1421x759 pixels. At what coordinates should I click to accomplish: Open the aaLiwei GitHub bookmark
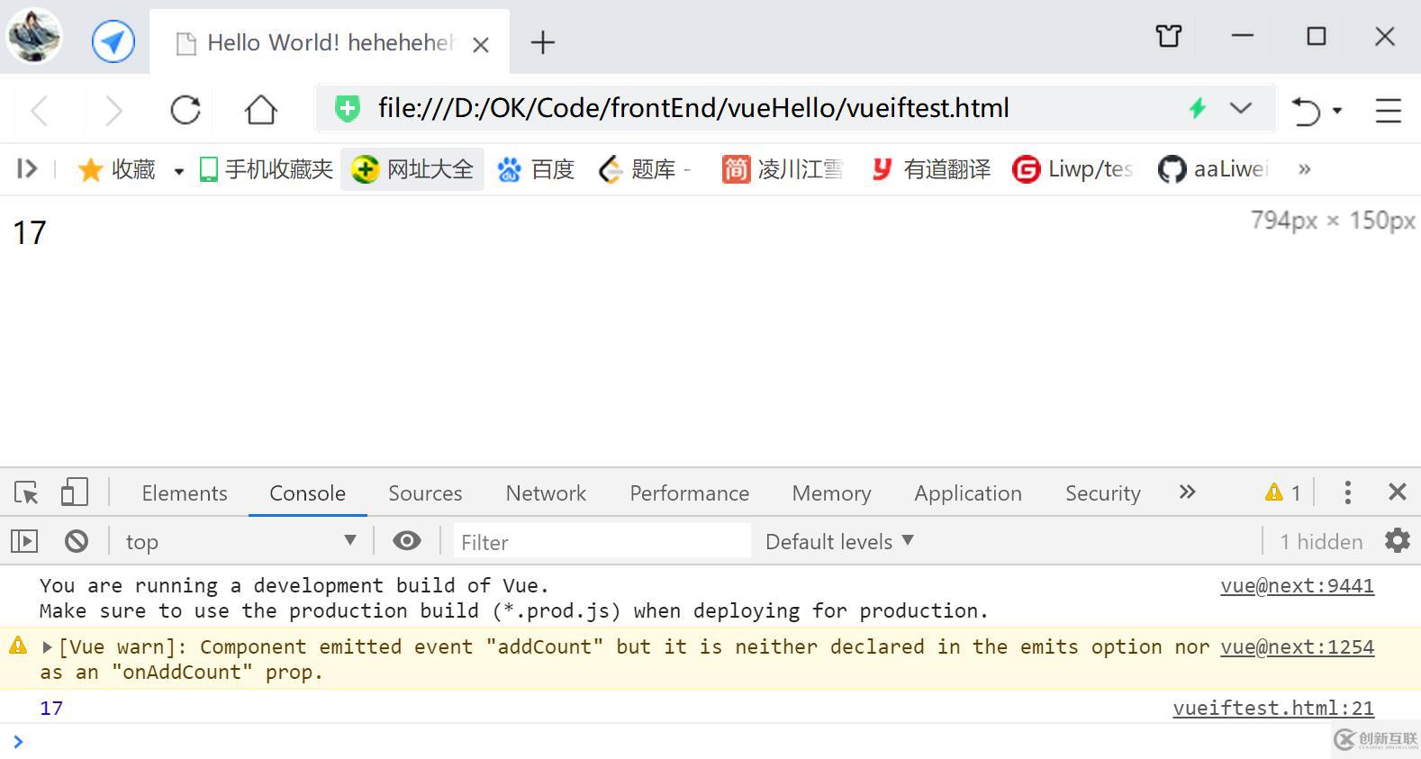[1213, 169]
